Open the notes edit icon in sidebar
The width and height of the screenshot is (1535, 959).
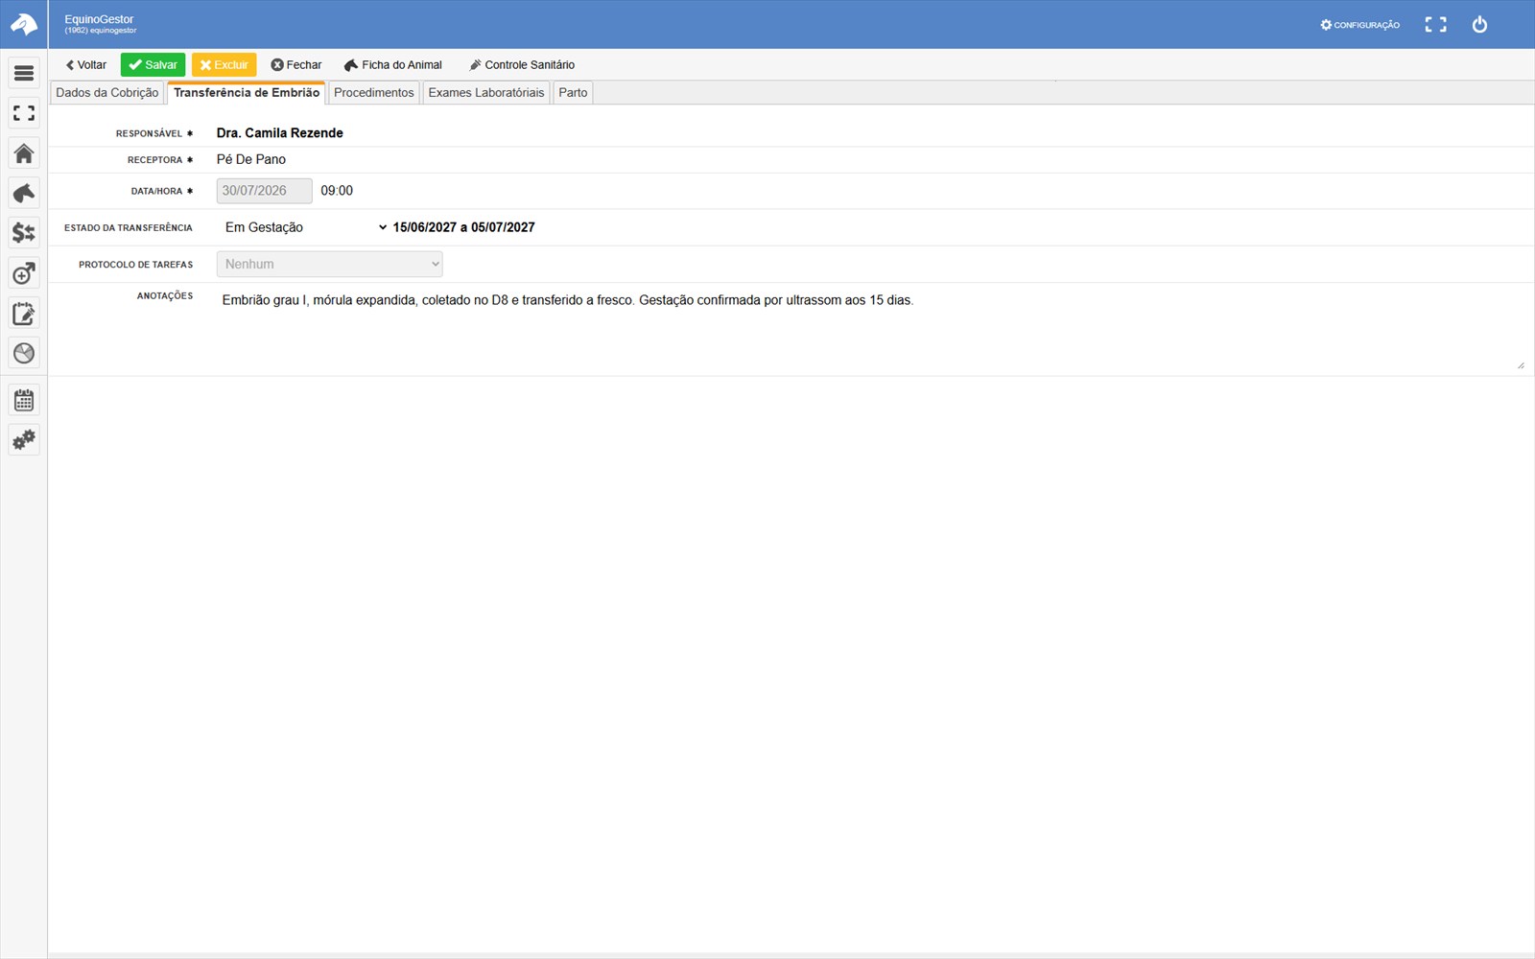click(x=24, y=314)
